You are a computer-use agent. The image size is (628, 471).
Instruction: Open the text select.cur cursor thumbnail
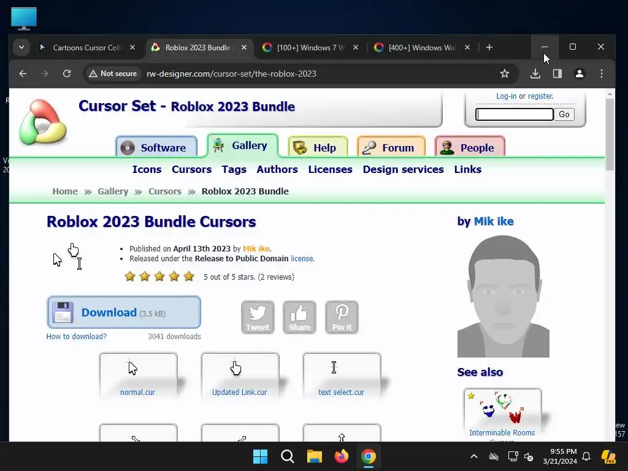point(342,376)
